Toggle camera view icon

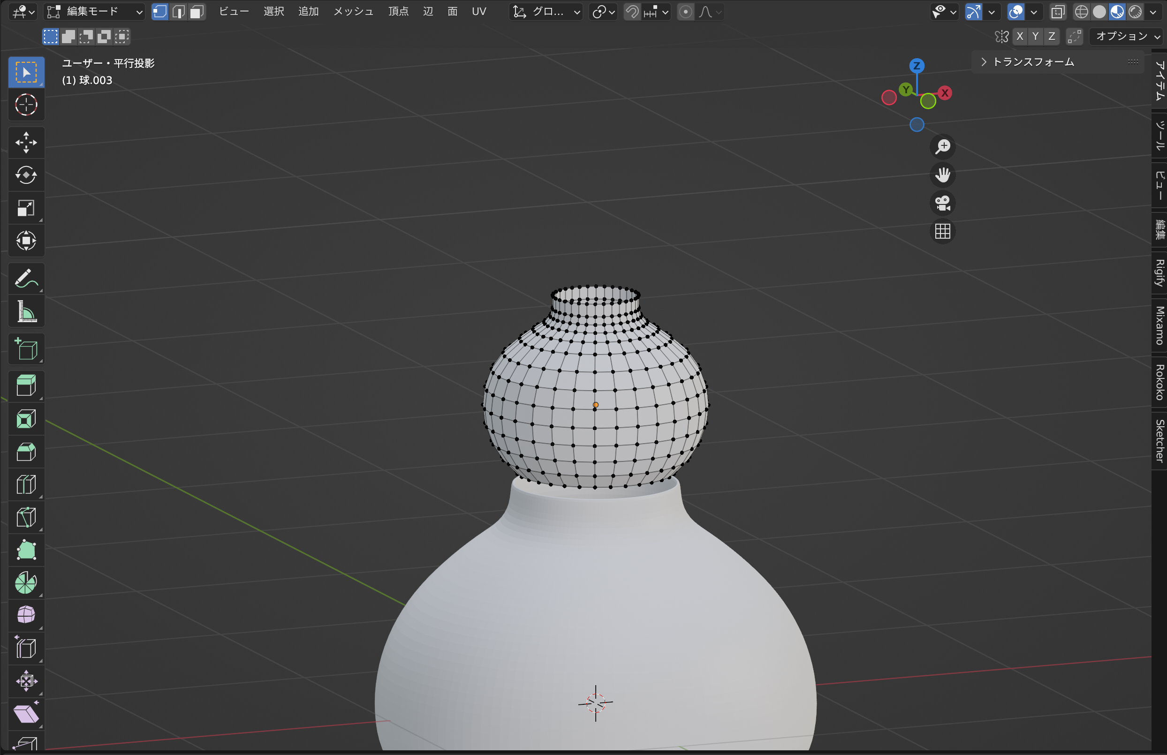coord(942,203)
